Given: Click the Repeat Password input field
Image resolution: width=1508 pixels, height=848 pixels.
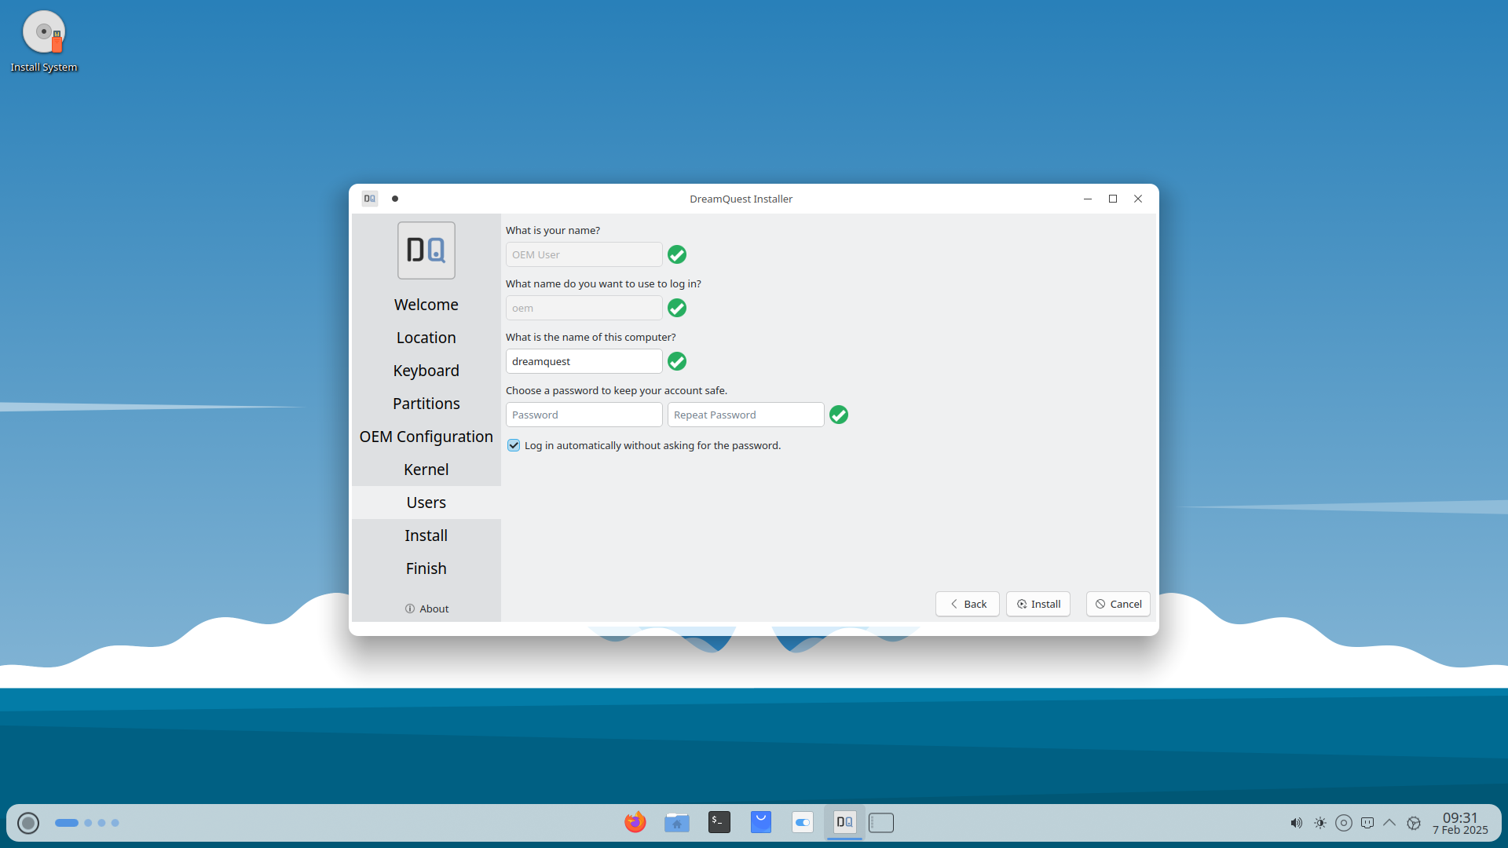Looking at the screenshot, I should [746, 415].
